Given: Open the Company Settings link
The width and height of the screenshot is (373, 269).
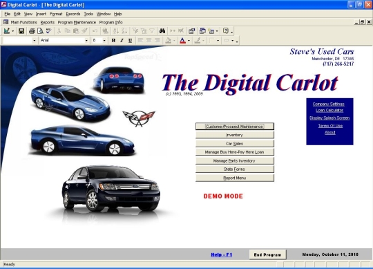Looking at the screenshot, I should (x=329, y=104).
